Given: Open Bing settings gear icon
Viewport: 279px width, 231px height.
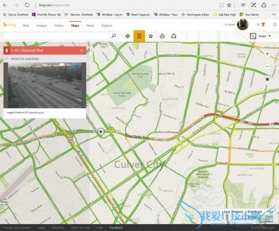Looking at the screenshot, I should (x=275, y=25).
